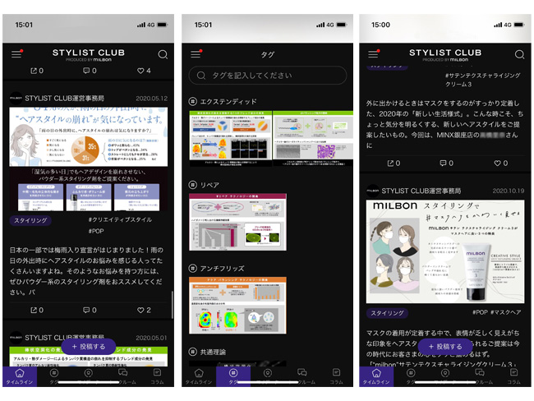Open rainy-day hairstyle infographic image
Viewport: 534px width, 401px height.
[89, 159]
